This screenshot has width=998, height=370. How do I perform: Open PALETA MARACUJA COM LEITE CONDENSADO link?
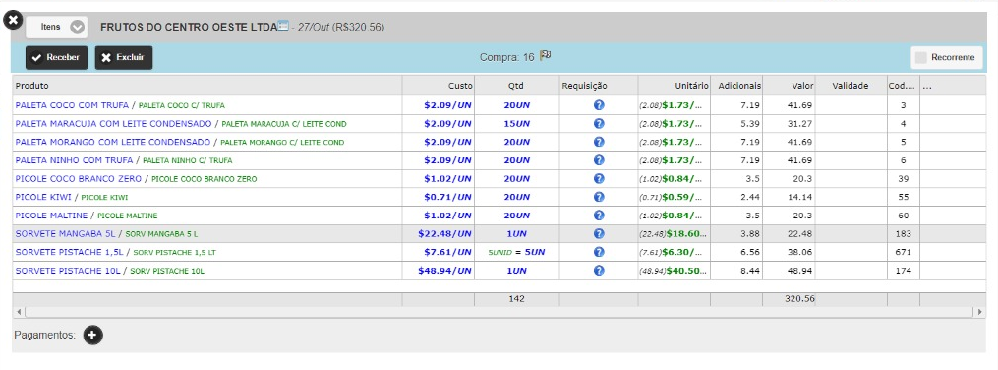click(113, 124)
